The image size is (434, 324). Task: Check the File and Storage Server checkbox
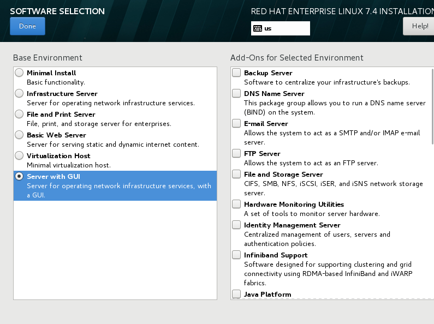coord(236,174)
